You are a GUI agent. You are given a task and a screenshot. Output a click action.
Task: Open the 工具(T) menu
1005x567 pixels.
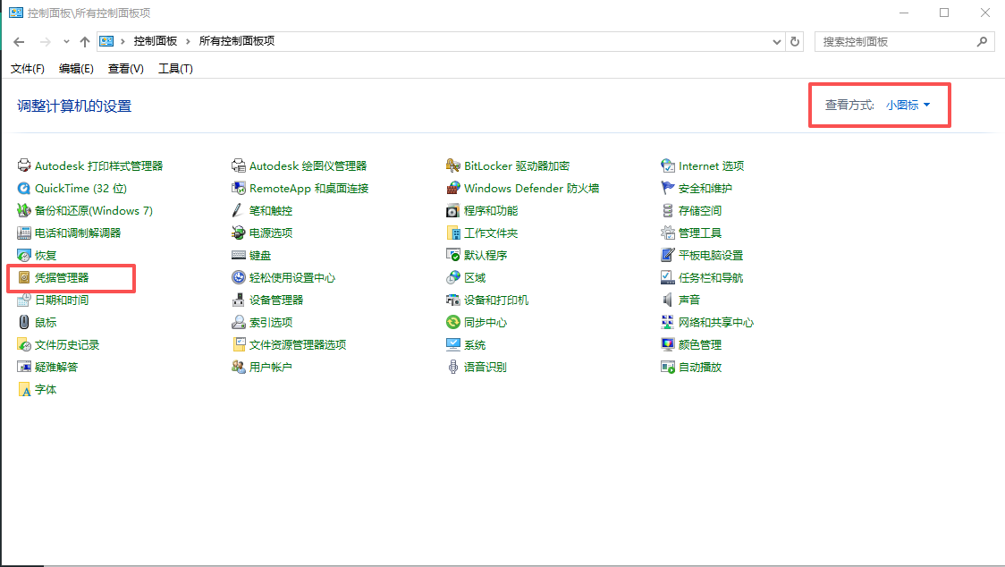point(175,69)
